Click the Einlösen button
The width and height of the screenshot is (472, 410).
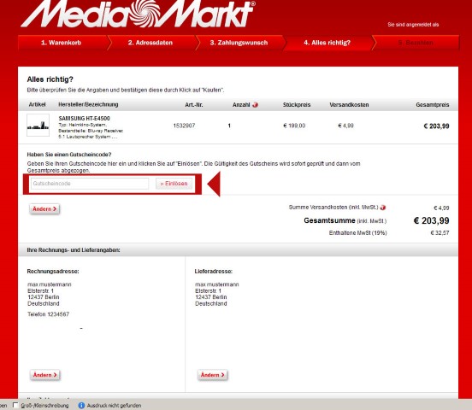(x=174, y=184)
